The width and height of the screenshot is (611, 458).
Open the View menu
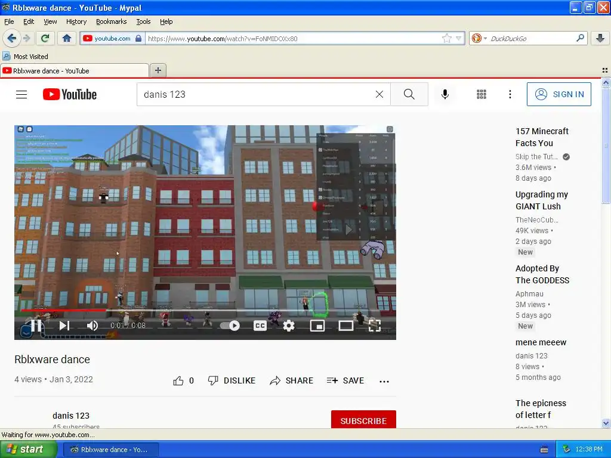click(x=50, y=21)
